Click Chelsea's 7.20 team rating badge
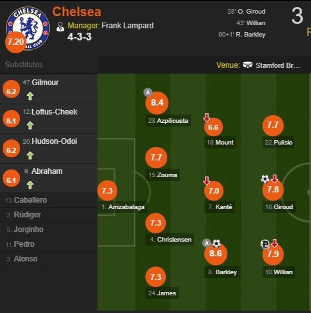The image size is (311, 313). [x=15, y=42]
